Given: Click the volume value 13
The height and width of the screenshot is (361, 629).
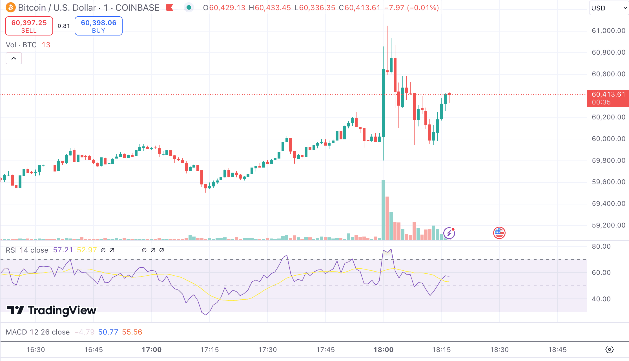Looking at the screenshot, I should (46, 45).
